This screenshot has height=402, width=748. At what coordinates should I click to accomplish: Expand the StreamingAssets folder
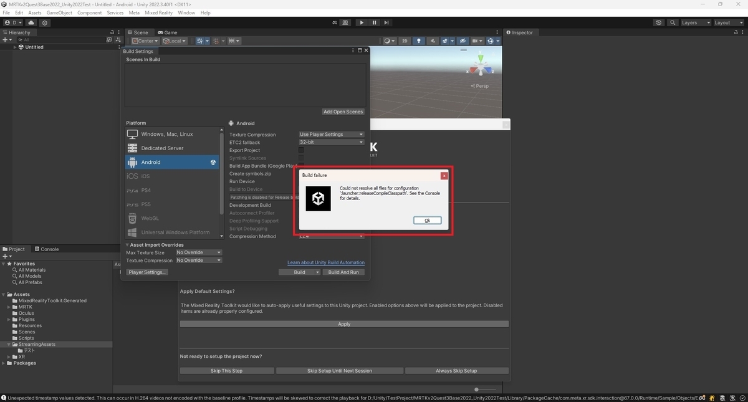pyautogui.click(x=9, y=344)
